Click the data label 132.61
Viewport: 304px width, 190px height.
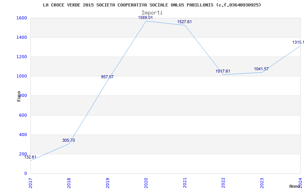[30, 157]
